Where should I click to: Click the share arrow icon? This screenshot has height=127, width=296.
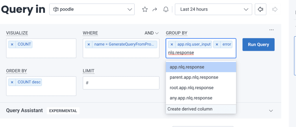click(155, 10)
